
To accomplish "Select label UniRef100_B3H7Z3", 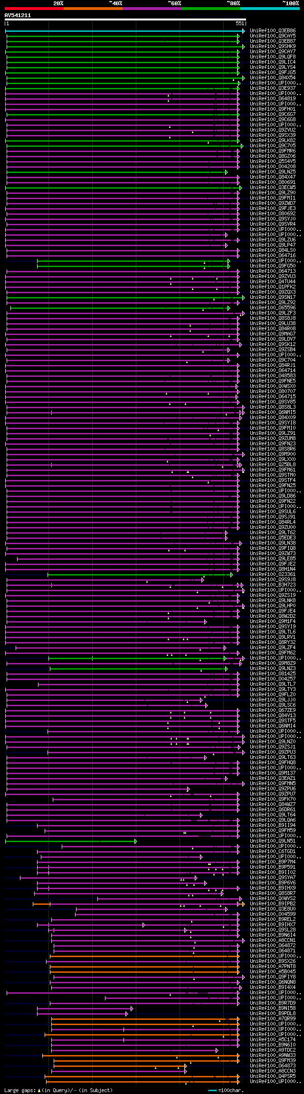I will [x=273, y=585].
